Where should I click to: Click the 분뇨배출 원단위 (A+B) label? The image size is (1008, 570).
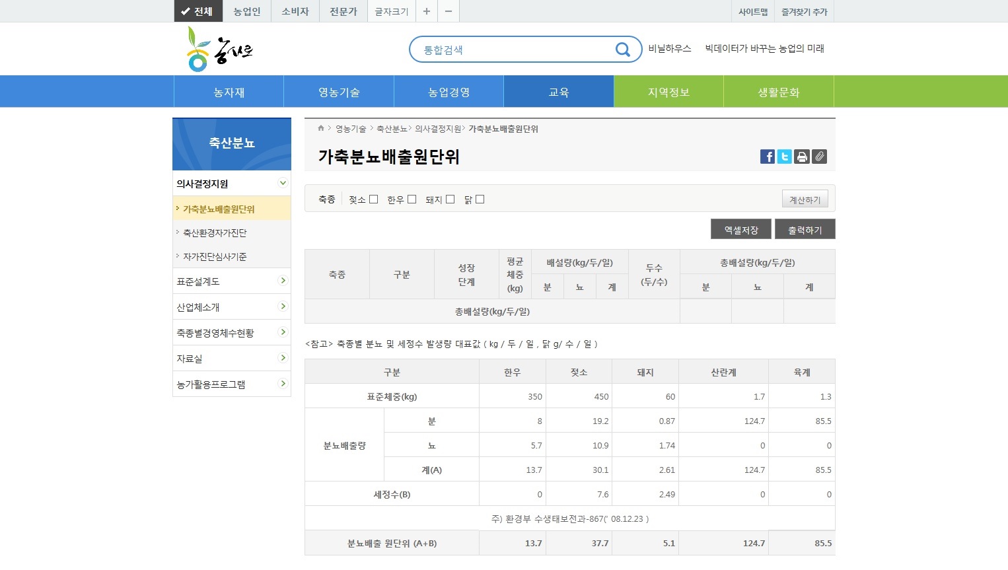pyautogui.click(x=392, y=543)
